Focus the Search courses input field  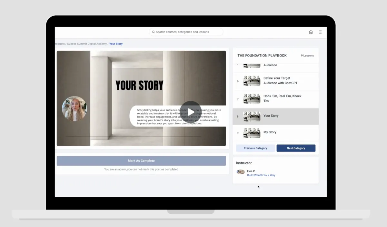186,32
